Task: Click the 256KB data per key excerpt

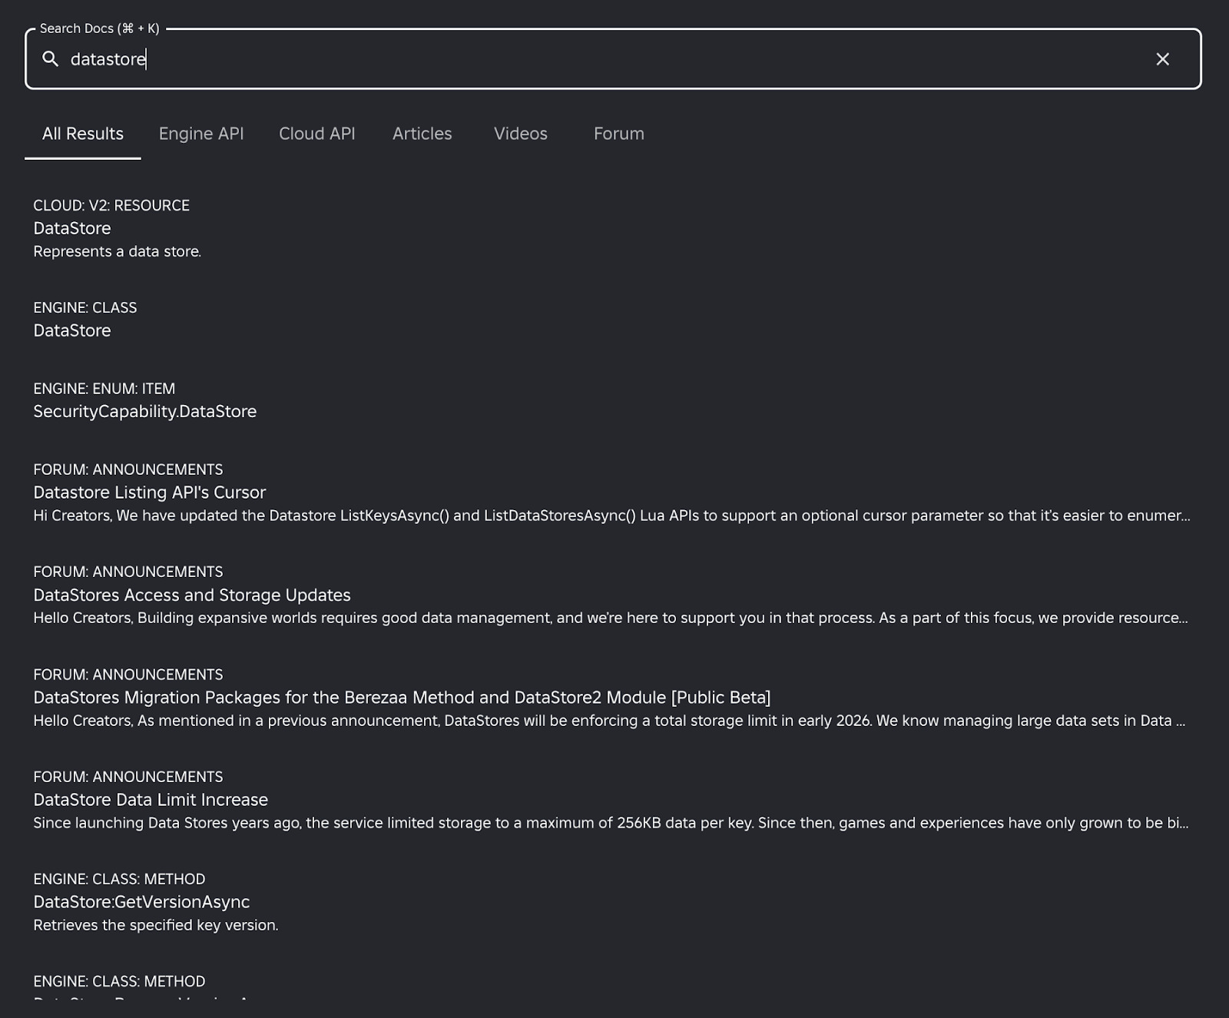Action: [x=611, y=823]
